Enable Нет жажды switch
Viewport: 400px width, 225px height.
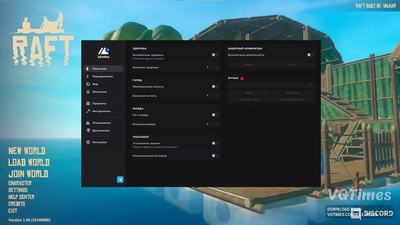pyautogui.click(x=215, y=115)
